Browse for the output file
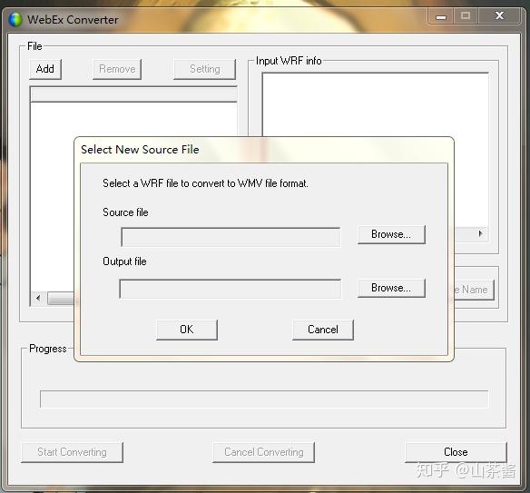The image size is (530, 493). [x=391, y=288]
